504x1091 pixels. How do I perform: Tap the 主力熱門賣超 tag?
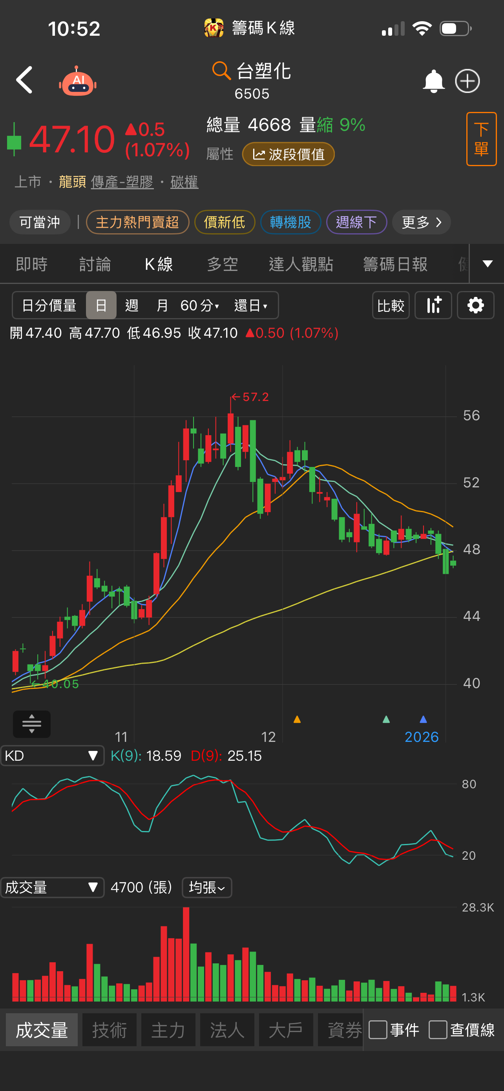pyautogui.click(x=137, y=222)
